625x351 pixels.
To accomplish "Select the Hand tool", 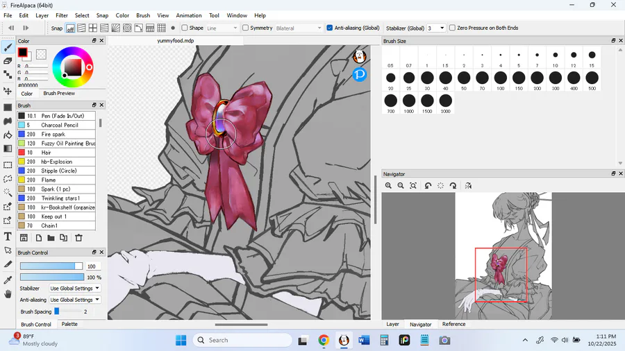I will point(8,295).
